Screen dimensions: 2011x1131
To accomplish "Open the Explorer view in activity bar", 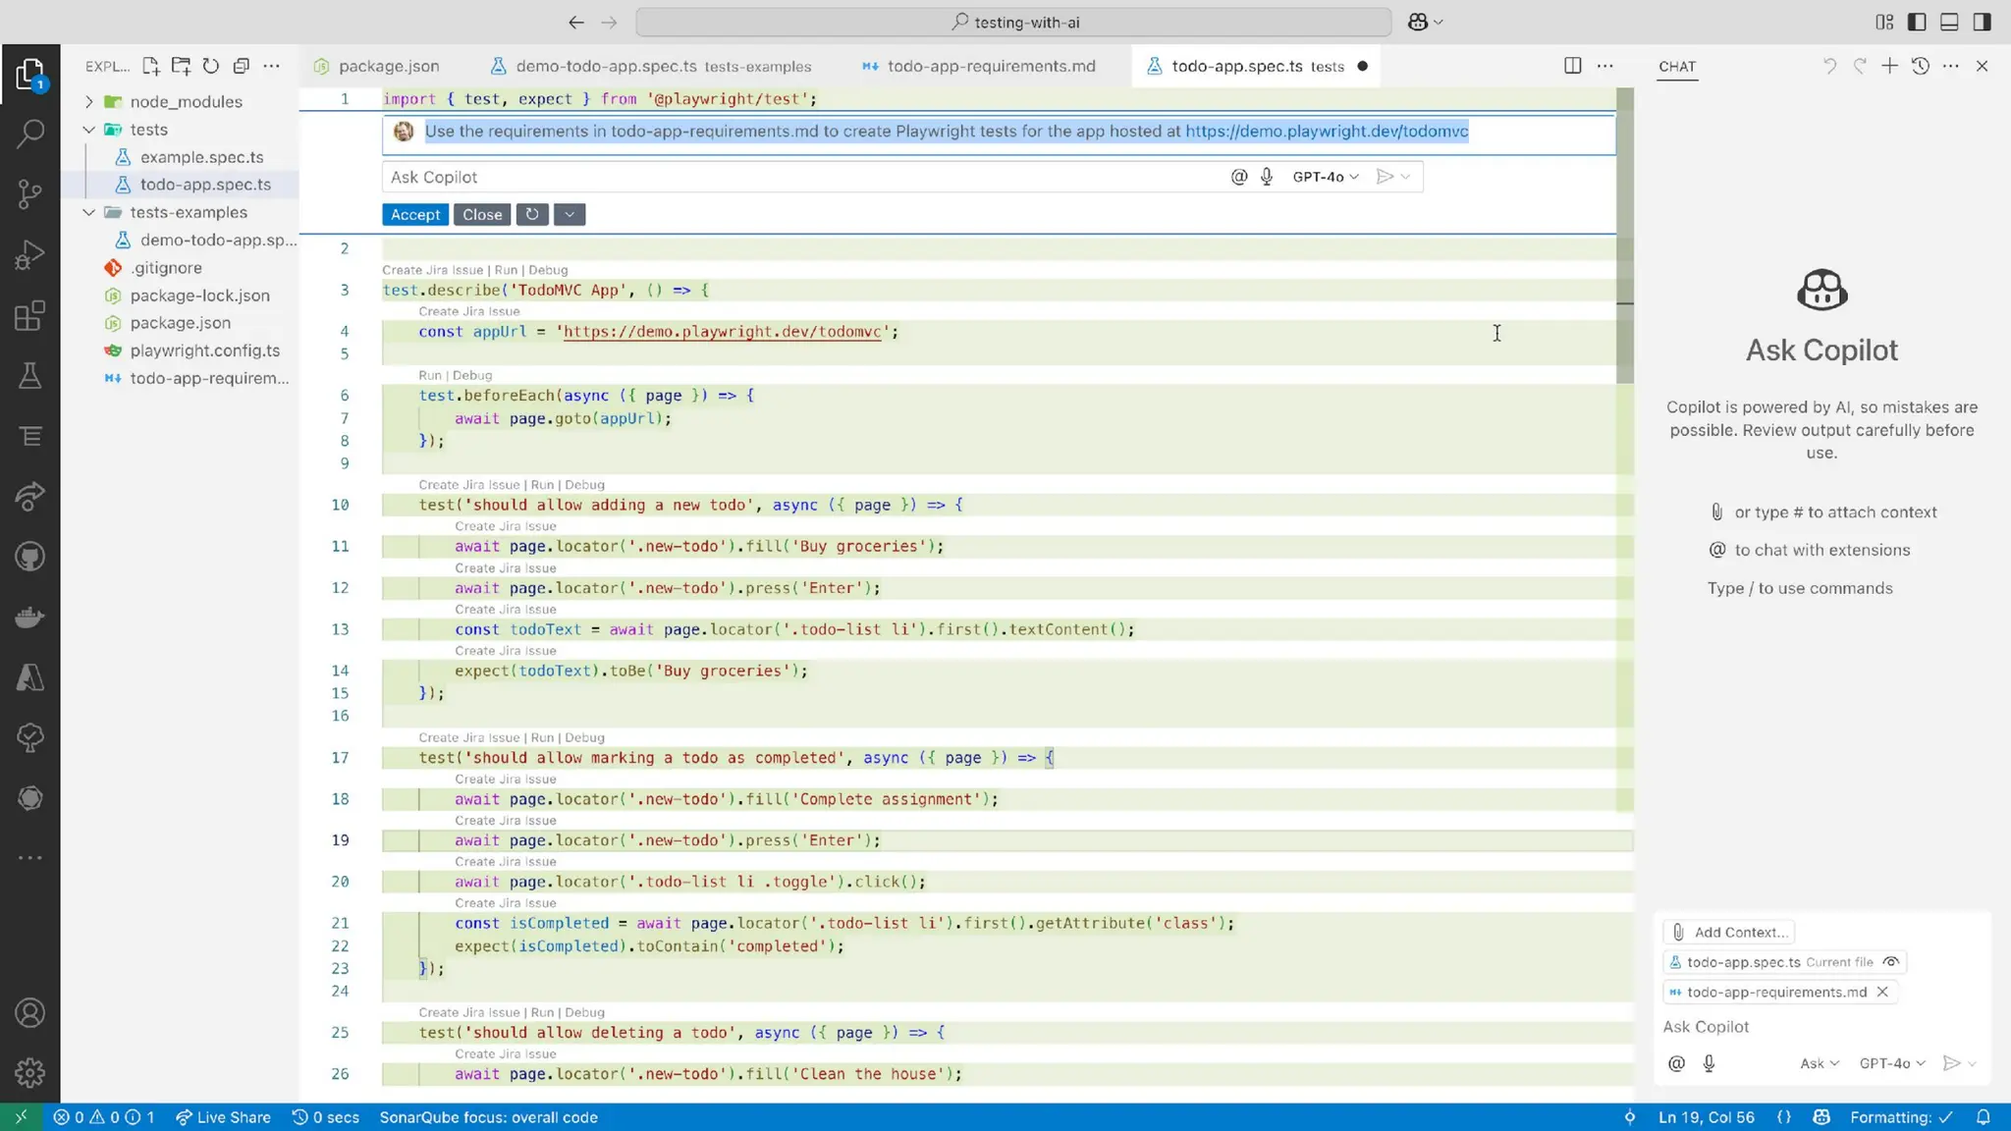I will click(29, 74).
